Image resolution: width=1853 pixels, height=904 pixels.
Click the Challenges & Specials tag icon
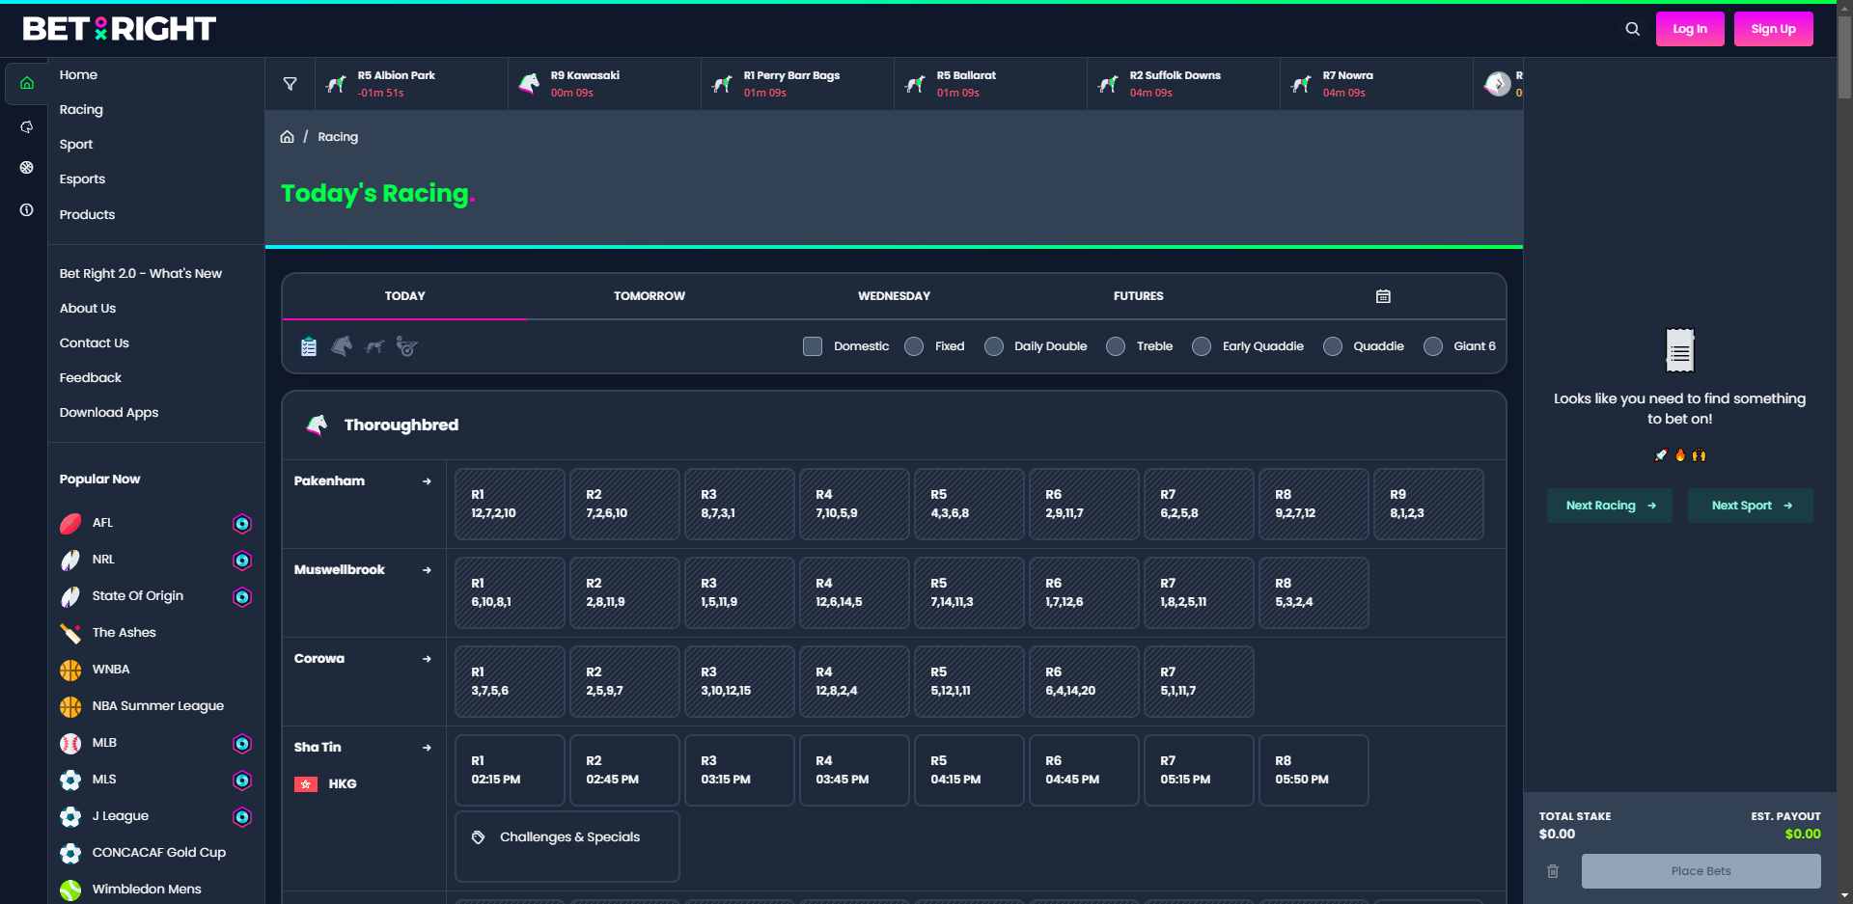coord(478,837)
